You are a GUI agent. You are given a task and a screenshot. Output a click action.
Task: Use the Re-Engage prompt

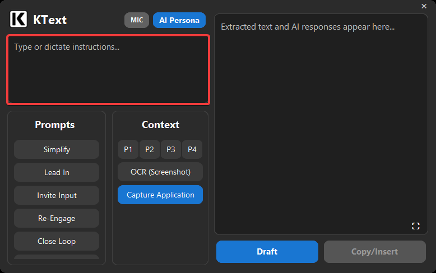click(x=57, y=218)
